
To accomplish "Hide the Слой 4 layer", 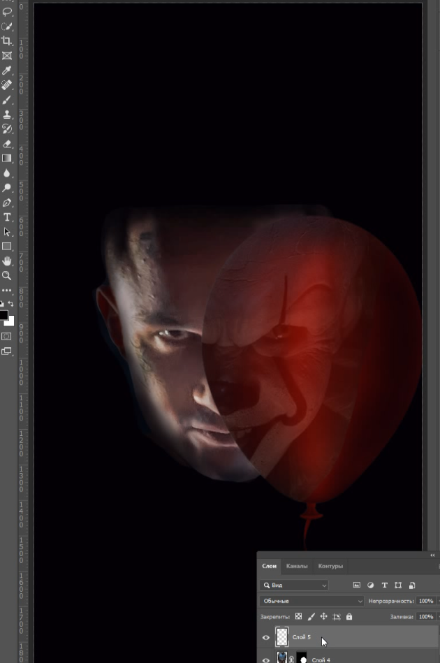I will coord(266,660).
